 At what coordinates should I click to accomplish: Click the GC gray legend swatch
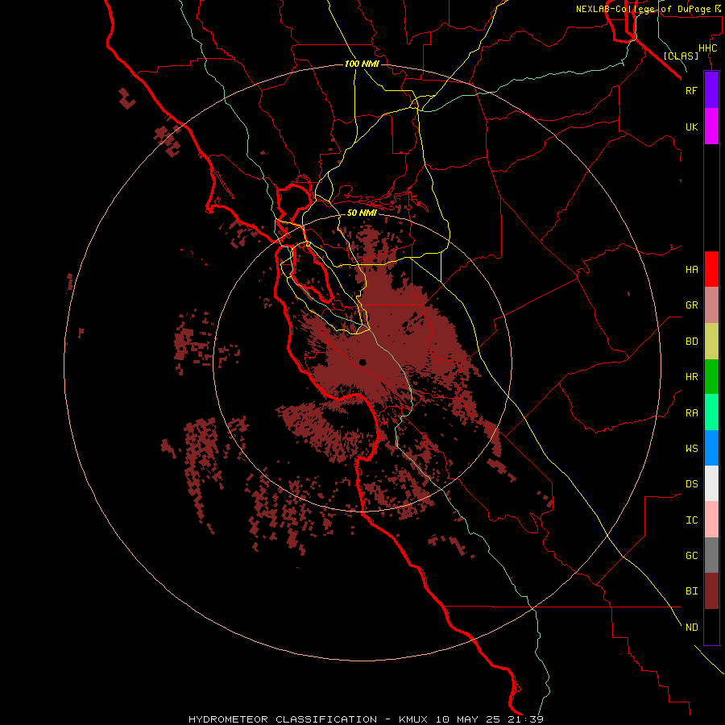click(x=711, y=555)
